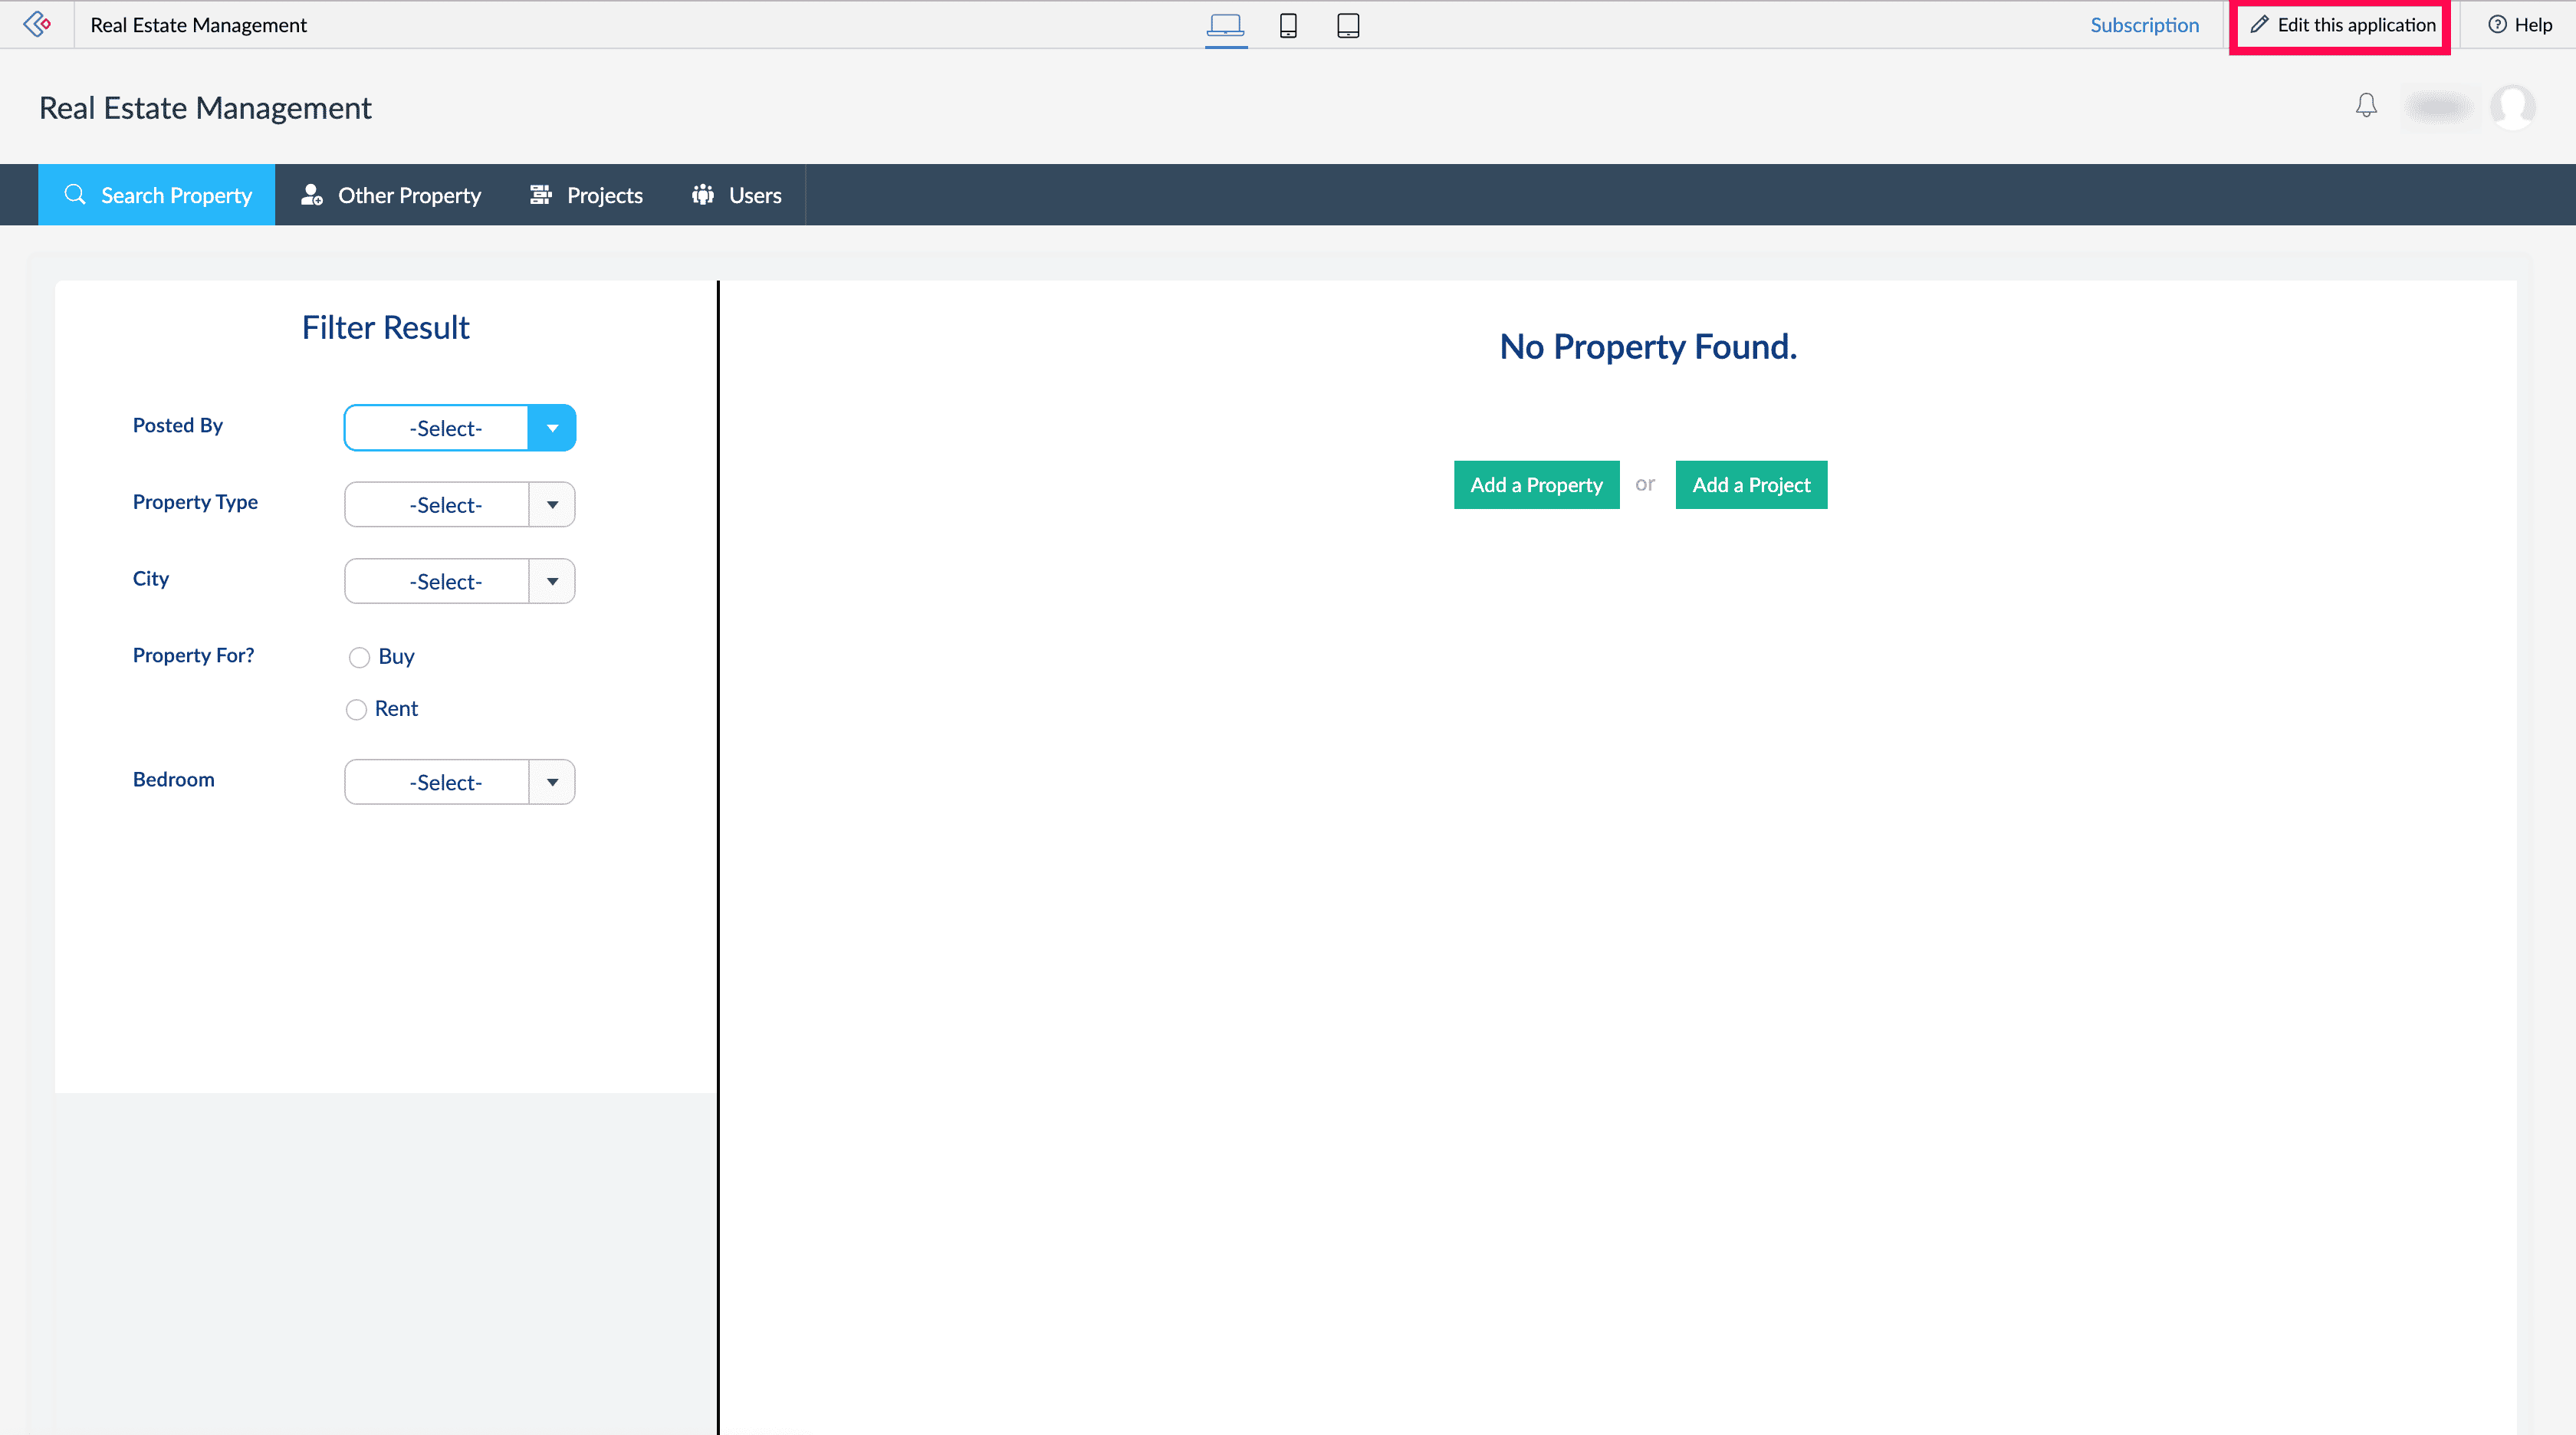Image resolution: width=2576 pixels, height=1435 pixels.
Task: Switch to Users tab
Action: [736, 195]
